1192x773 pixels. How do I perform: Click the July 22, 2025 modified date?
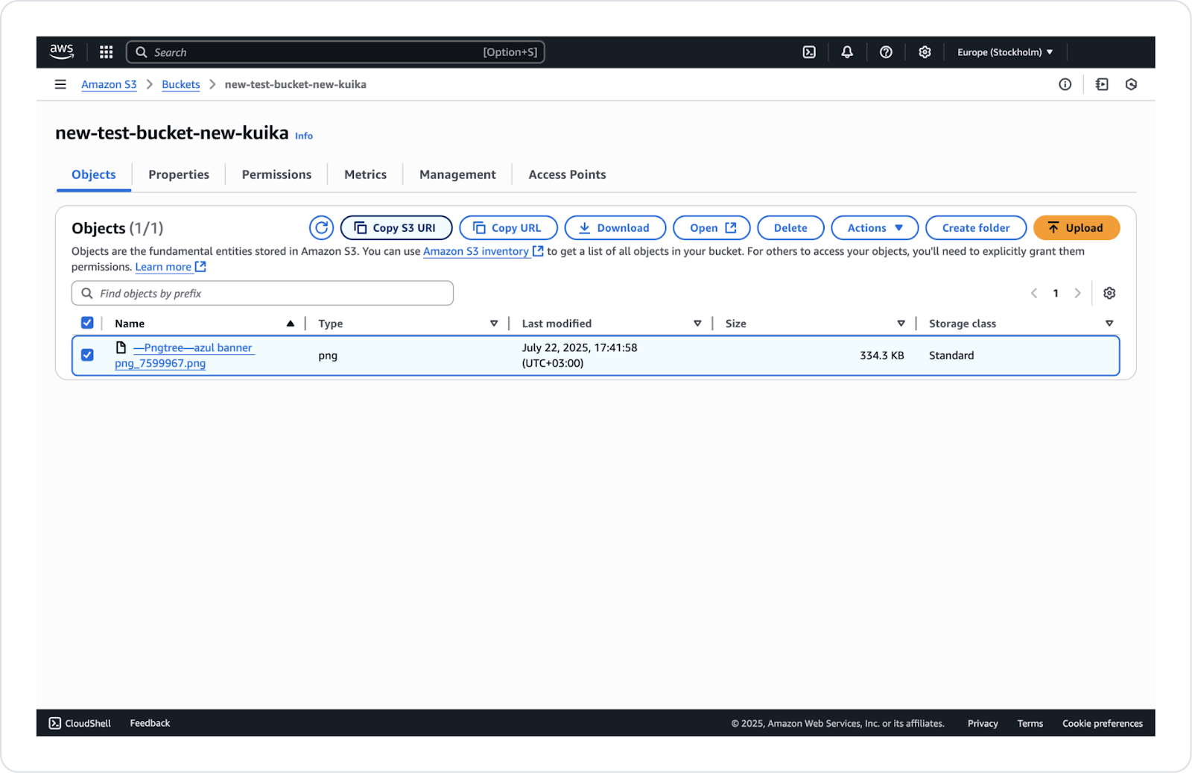point(580,356)
